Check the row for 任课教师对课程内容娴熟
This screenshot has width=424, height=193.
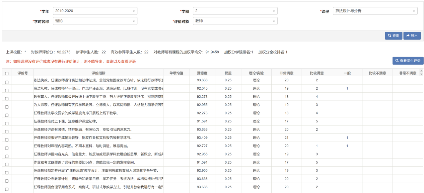click(7, 148)
